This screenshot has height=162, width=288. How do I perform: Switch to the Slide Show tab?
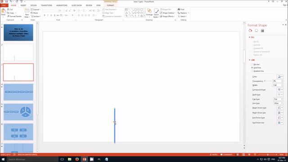76,5
